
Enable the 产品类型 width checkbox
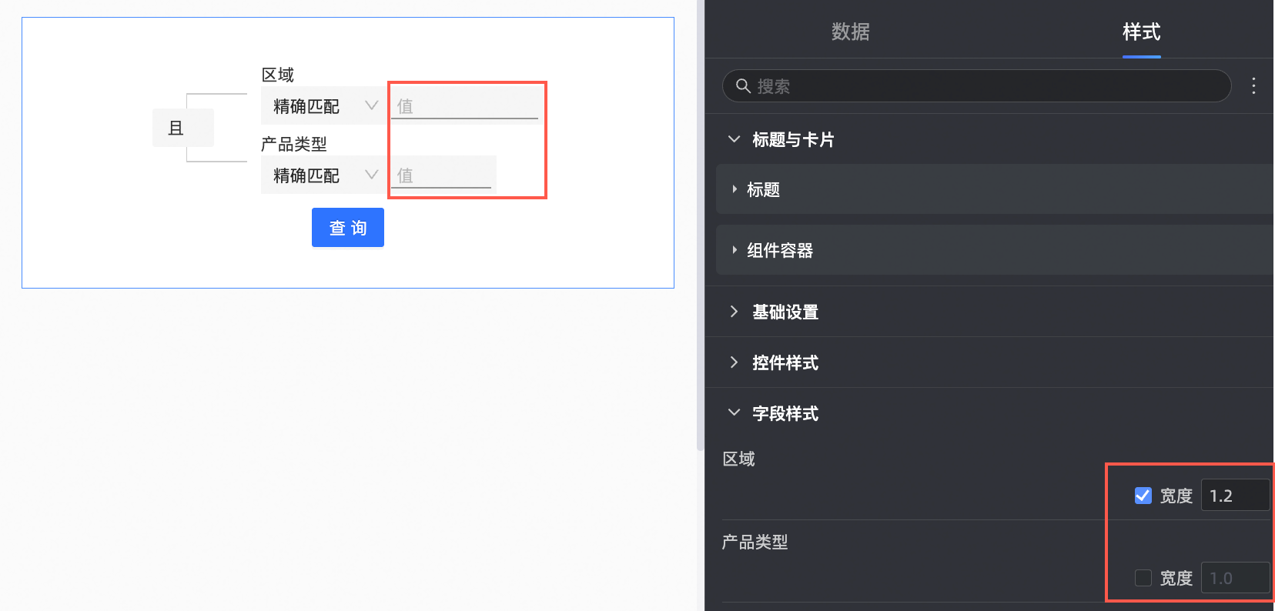[x=1143, y=578]
